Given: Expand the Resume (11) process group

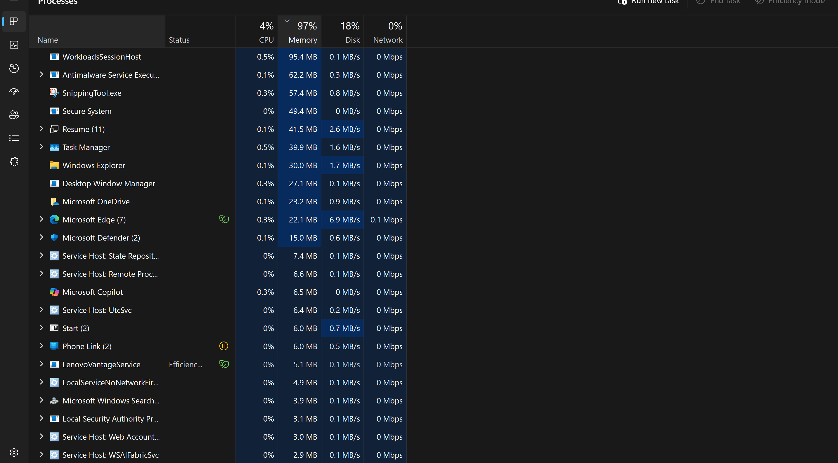Looking at the screenshot, I should coord(41,129).
